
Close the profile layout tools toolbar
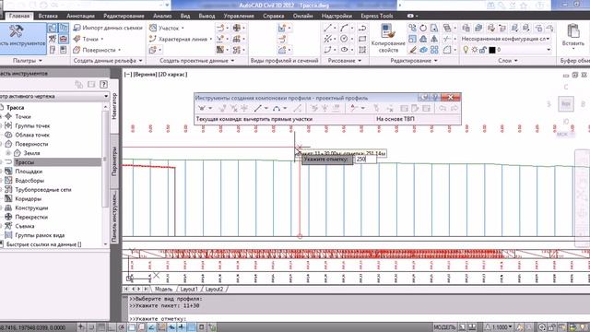pyautogui.click(x=451, y=98)
